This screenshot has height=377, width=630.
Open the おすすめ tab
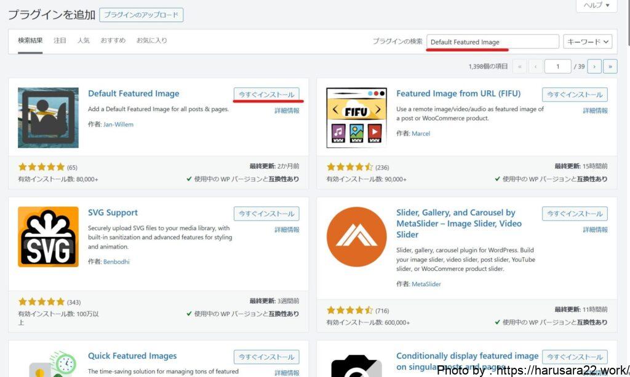(113, 41)
